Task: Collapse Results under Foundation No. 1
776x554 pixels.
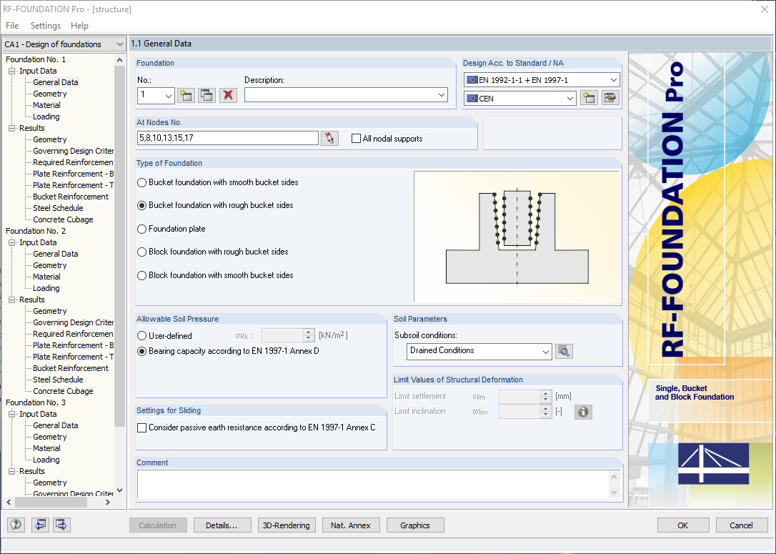Action: (12, 128)
